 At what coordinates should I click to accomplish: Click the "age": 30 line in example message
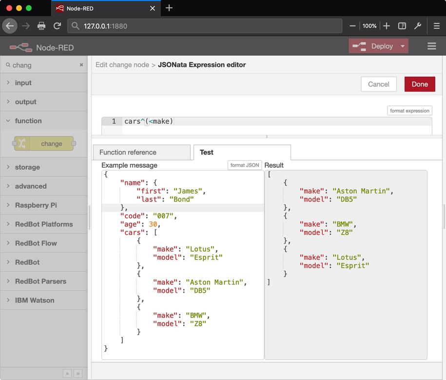click(140, 224)
